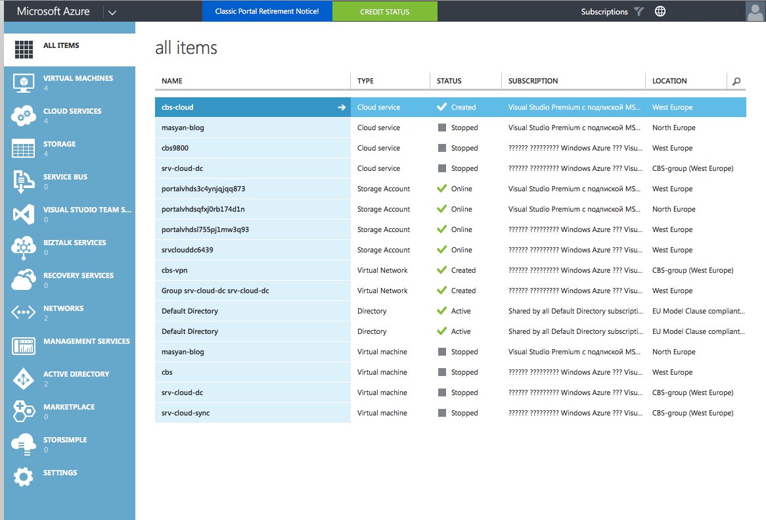Select the cbs-vpn Virtual Network row
The height and width of the screenshot is (520, 766).
[451, 270]
